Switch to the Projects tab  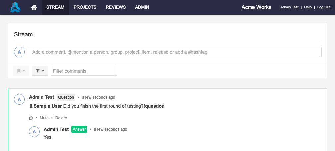tap(85, 7)
